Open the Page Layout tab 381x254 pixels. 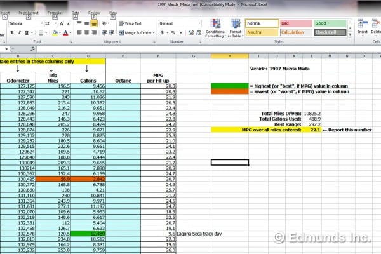[29, 13]
